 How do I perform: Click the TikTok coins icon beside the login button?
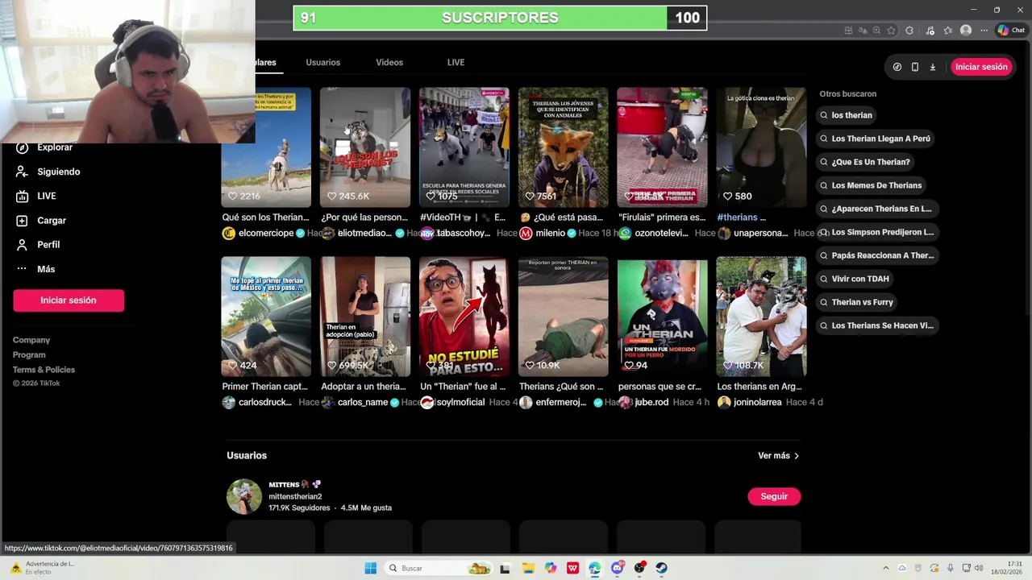[x=897, y=67]
